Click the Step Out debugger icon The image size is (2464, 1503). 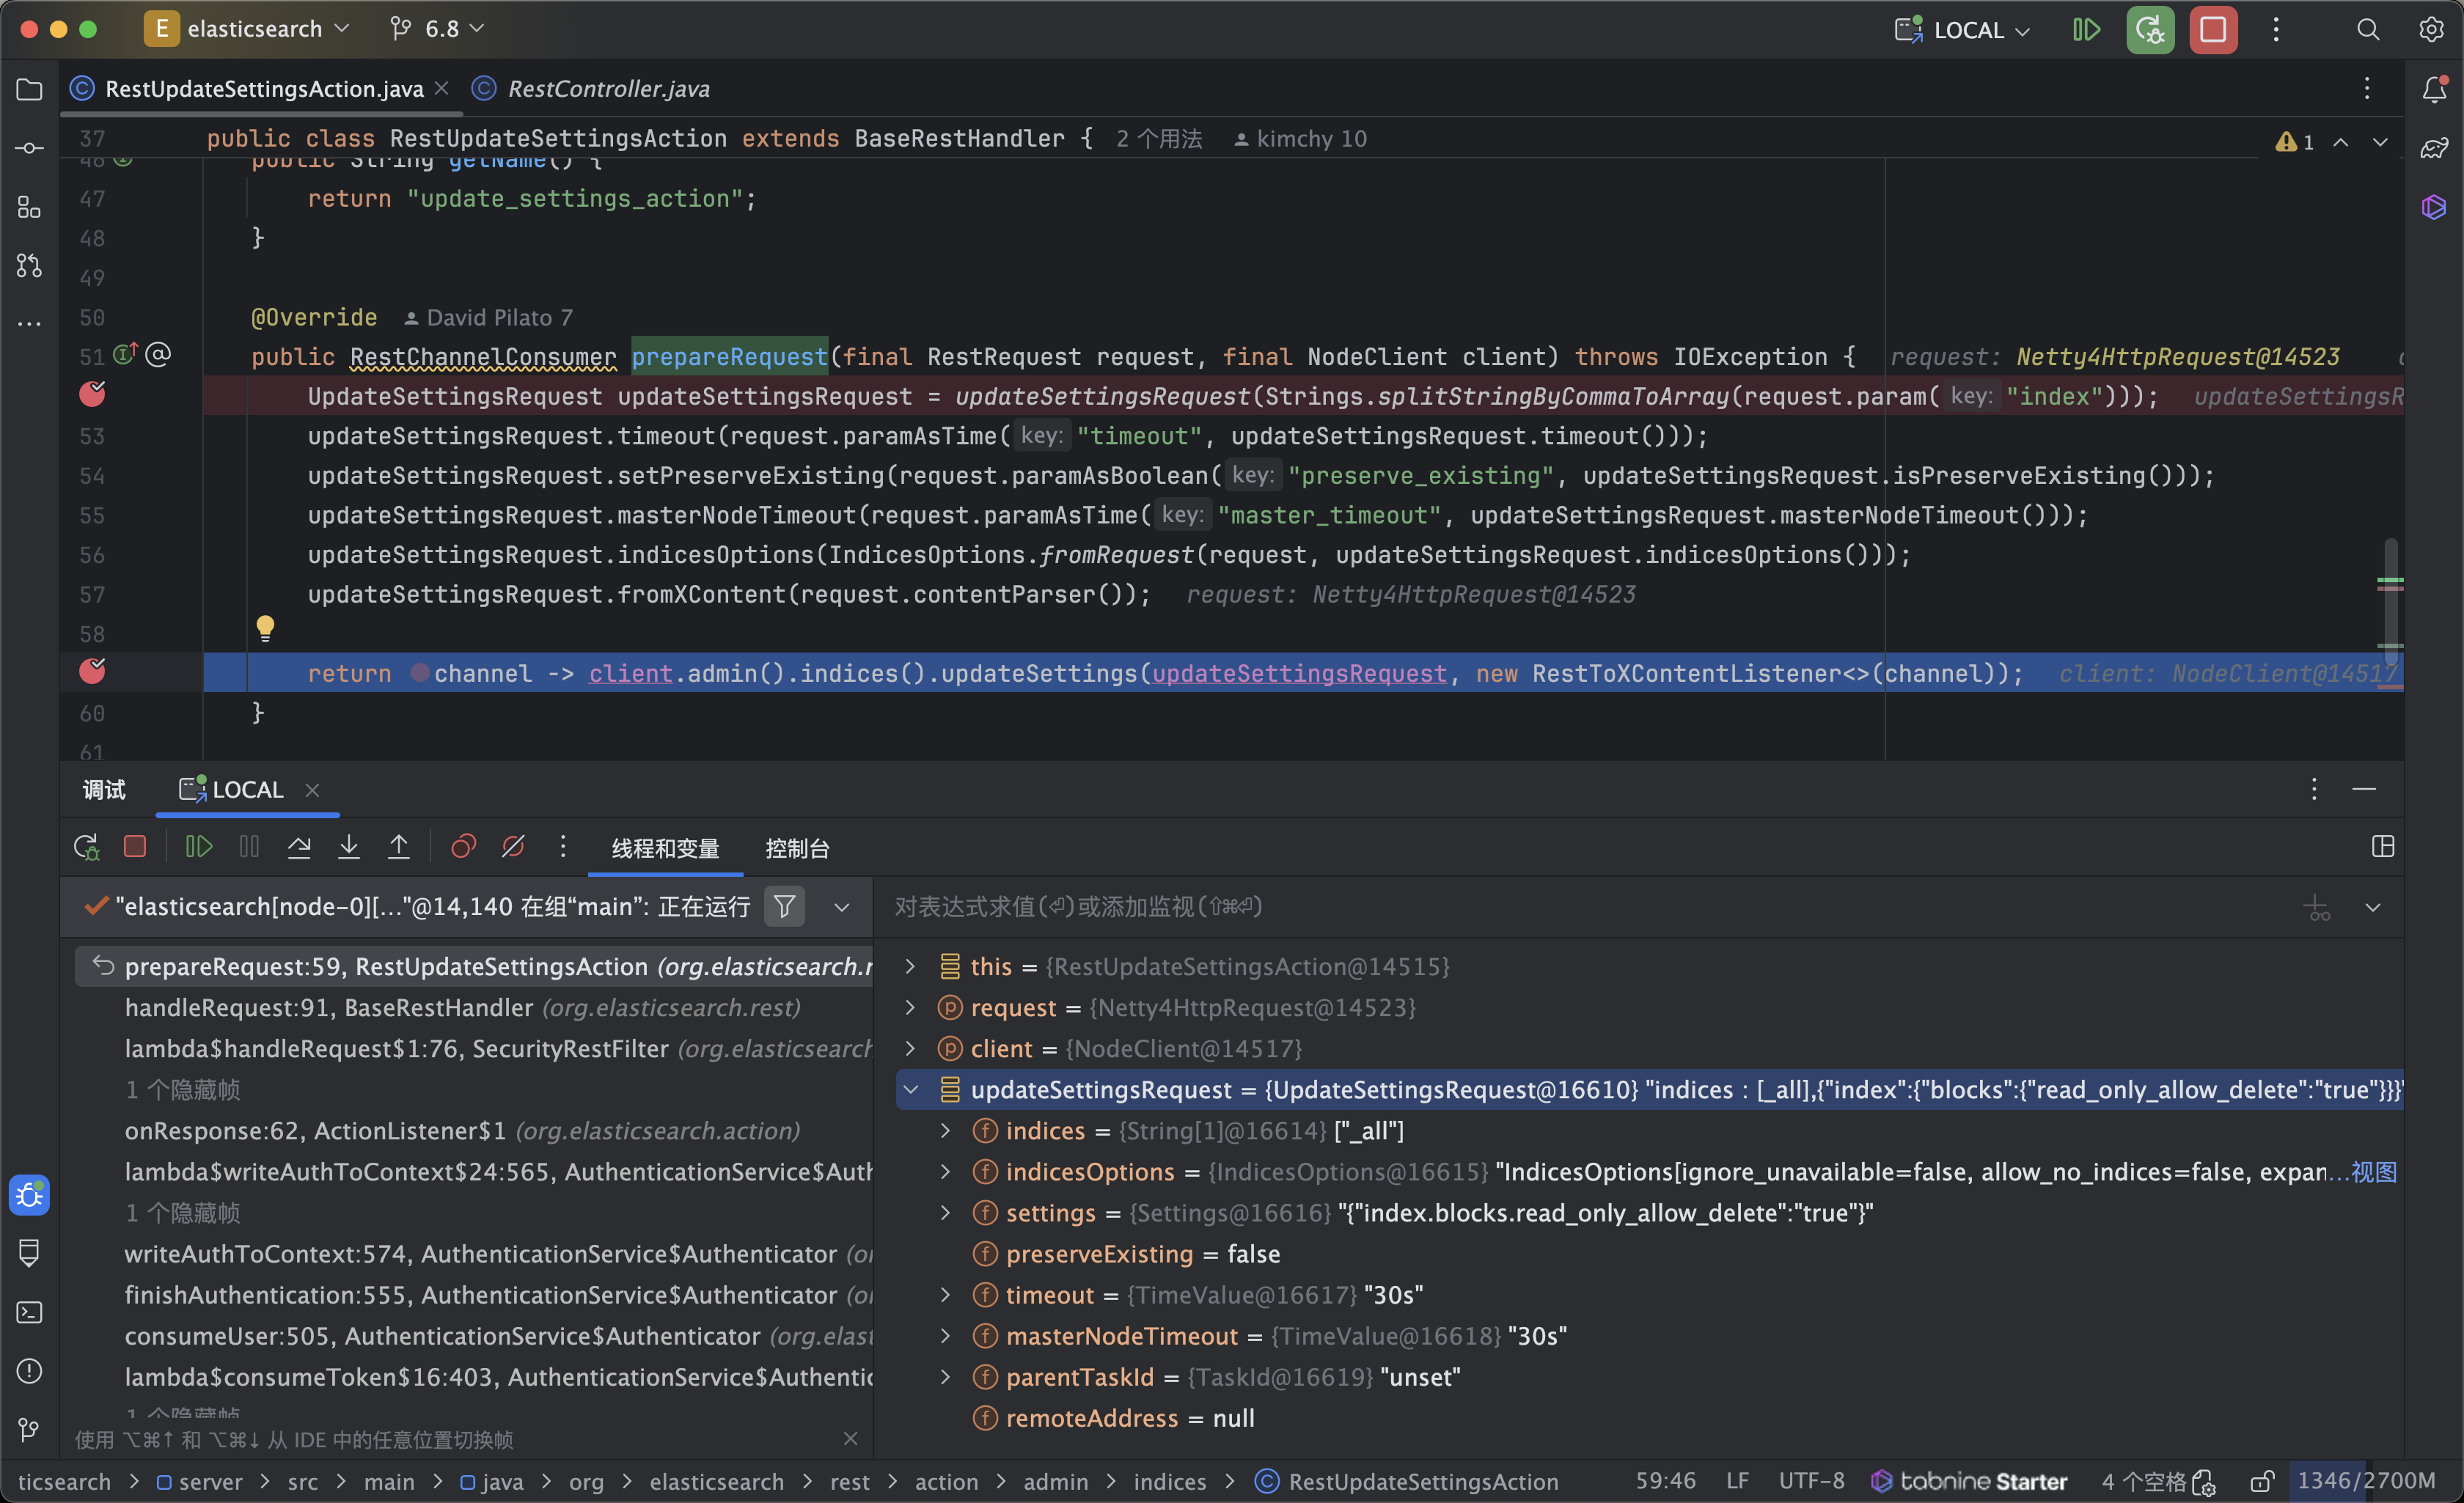click(x=398, y=847)
